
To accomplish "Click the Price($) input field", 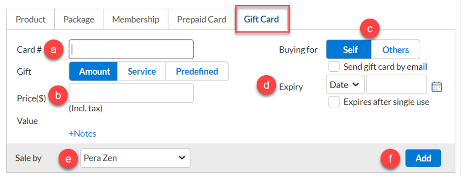I will (132, 93).
